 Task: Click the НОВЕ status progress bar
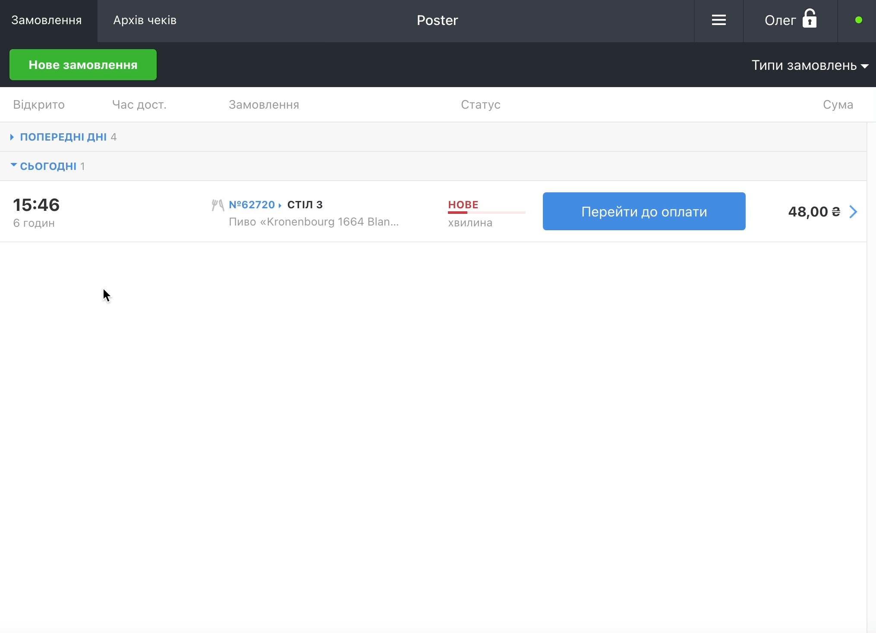(486, 213)
